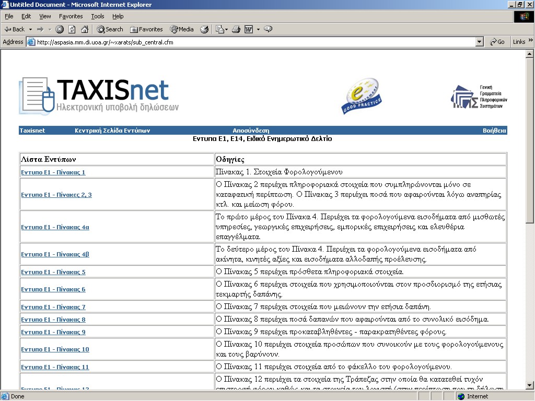Click the Done status bar text

[17, 396]
